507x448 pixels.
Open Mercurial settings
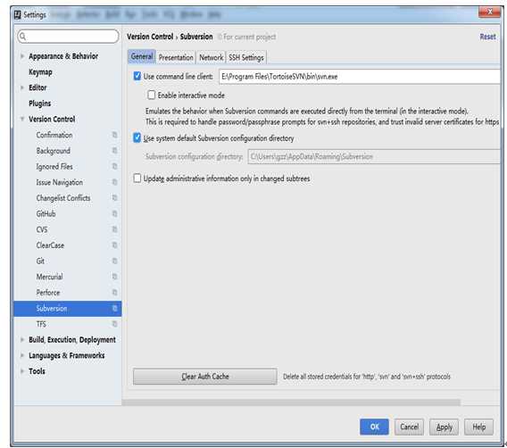click(49, 277)
